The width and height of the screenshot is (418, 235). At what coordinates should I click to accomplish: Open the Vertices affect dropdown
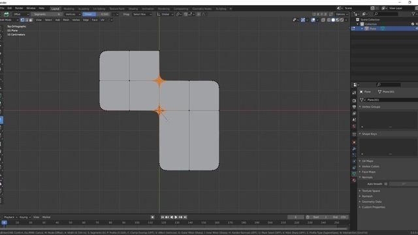click(x=72, y=14)
